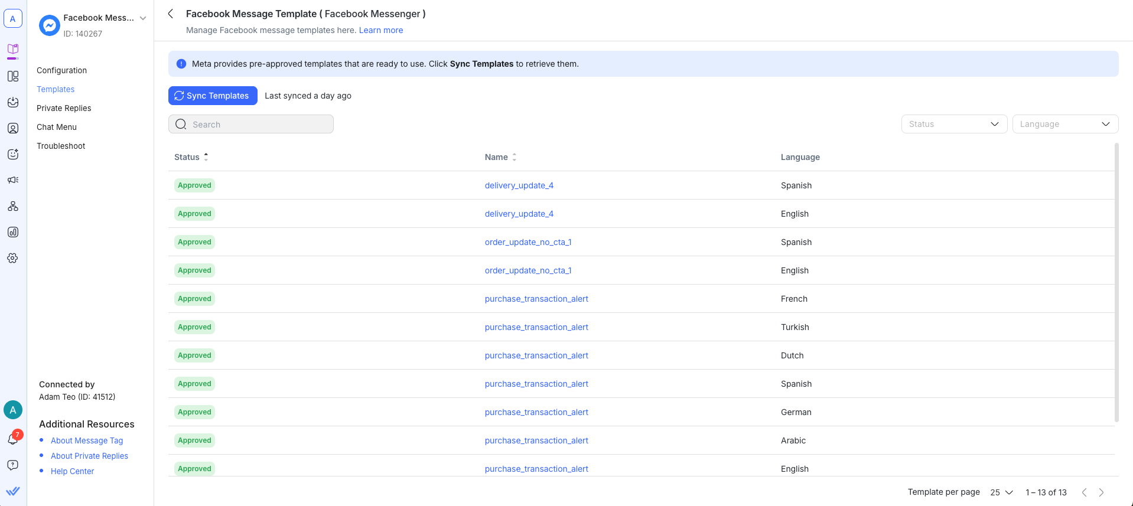Open the Settings gear icon in sidebar
The width and height of the screenshot is (1133, 506).
coord(13,258)
